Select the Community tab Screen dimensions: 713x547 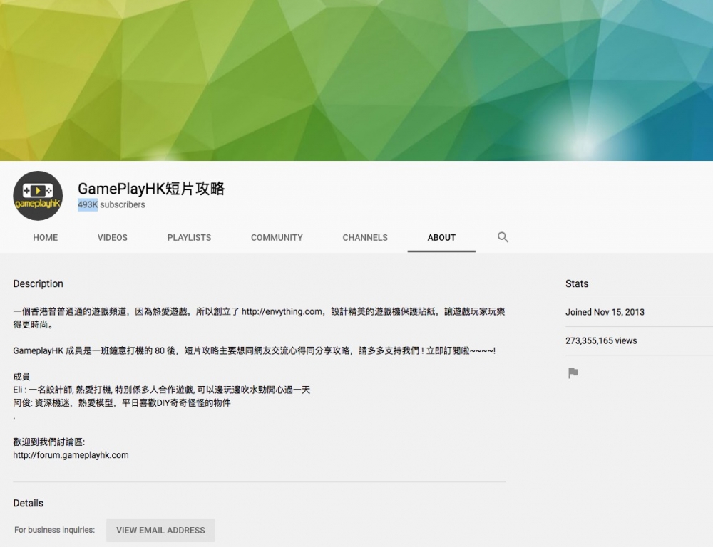tap(277, 237)
